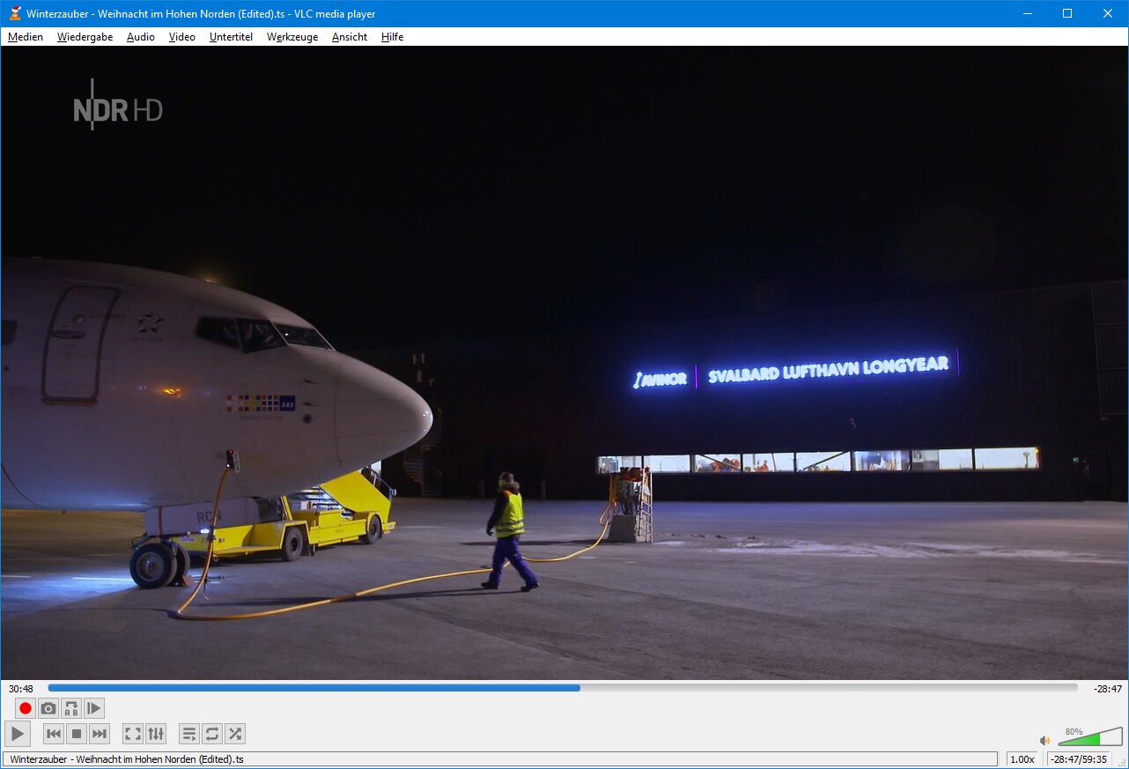Skip to next media item
Image resolution: width=1129 pixels, height=769 pixels.
(100, 734)
